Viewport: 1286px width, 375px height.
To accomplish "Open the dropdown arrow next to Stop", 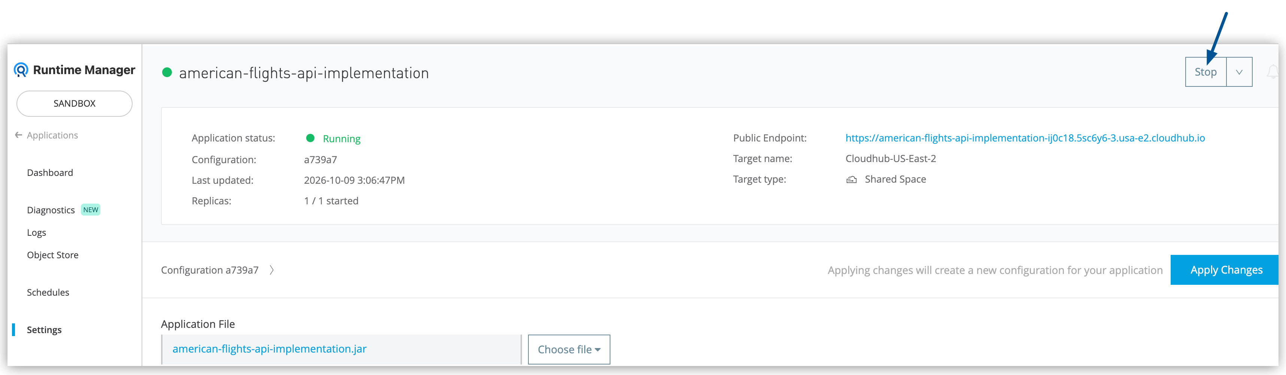I will [x=1239, y=72].
